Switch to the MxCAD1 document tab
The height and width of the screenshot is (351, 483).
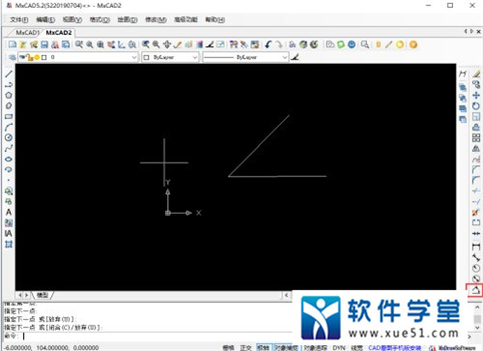(x=27, y=33)
